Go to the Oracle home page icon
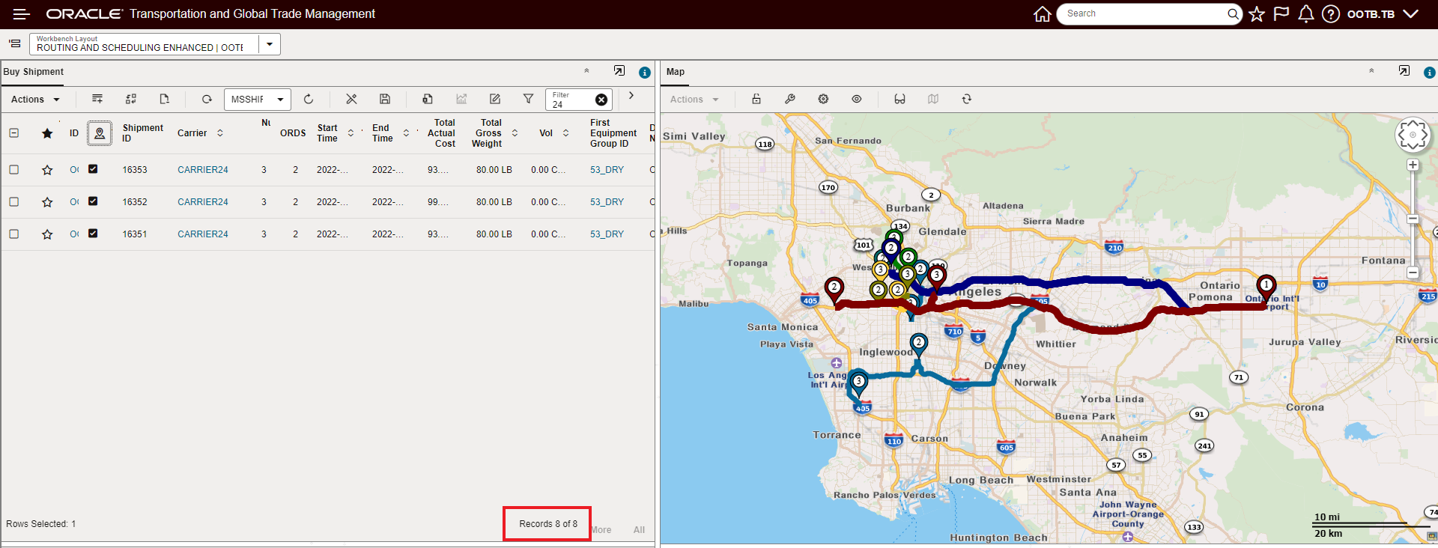Screen dimensions: 1438x548 tap(1042, 14)
